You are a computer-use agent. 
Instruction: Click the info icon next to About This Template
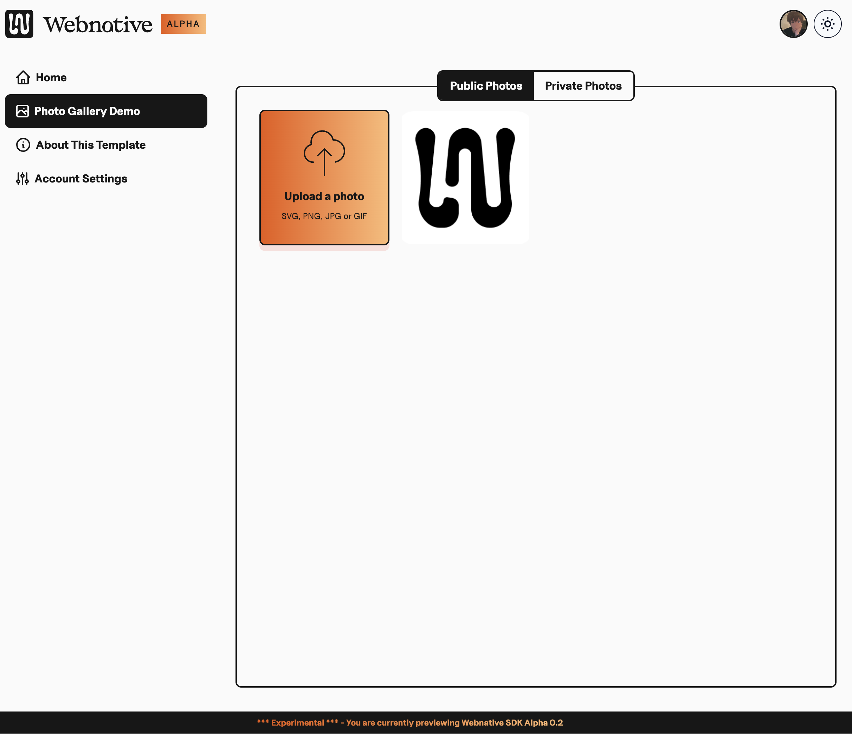23,145
